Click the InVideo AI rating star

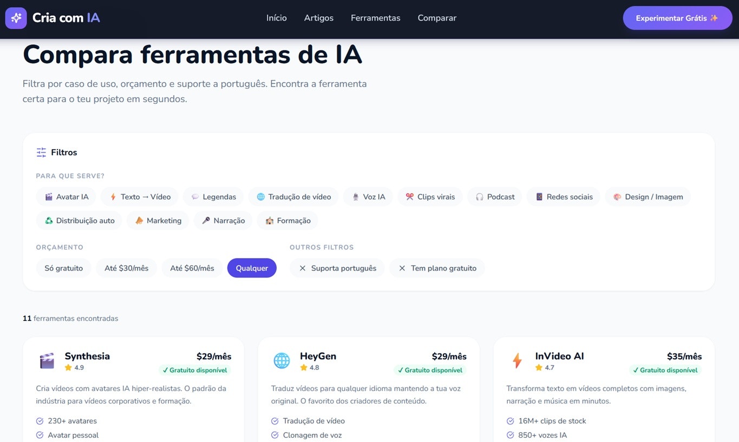click(x=539, y=367)
